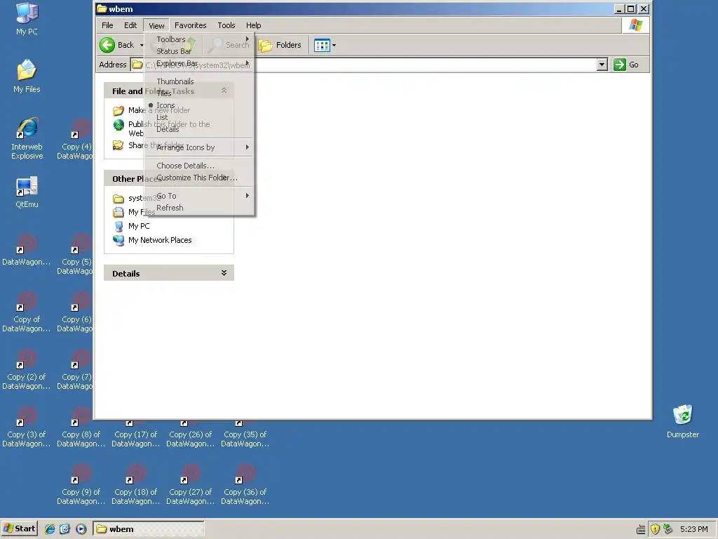Click the Windows flag logo
718x539 pixels.
[635, 25]
